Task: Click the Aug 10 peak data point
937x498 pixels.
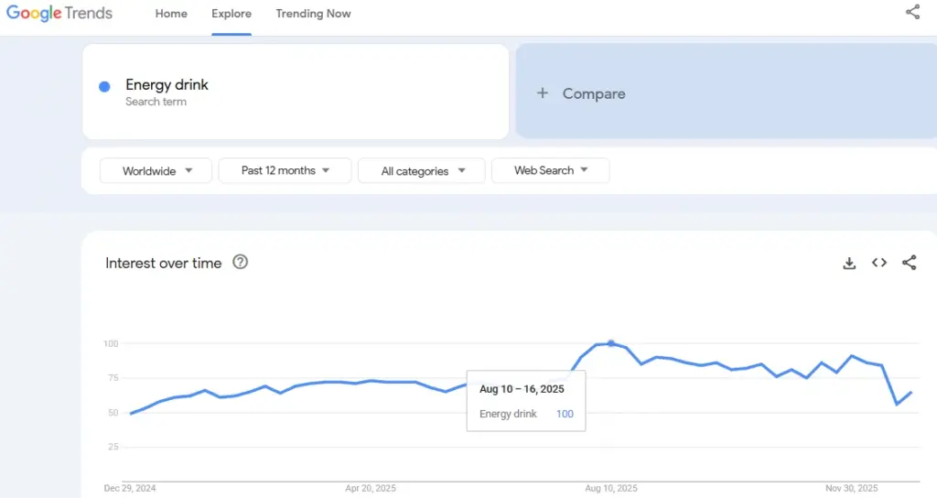Action: click(x=610, y=343)
